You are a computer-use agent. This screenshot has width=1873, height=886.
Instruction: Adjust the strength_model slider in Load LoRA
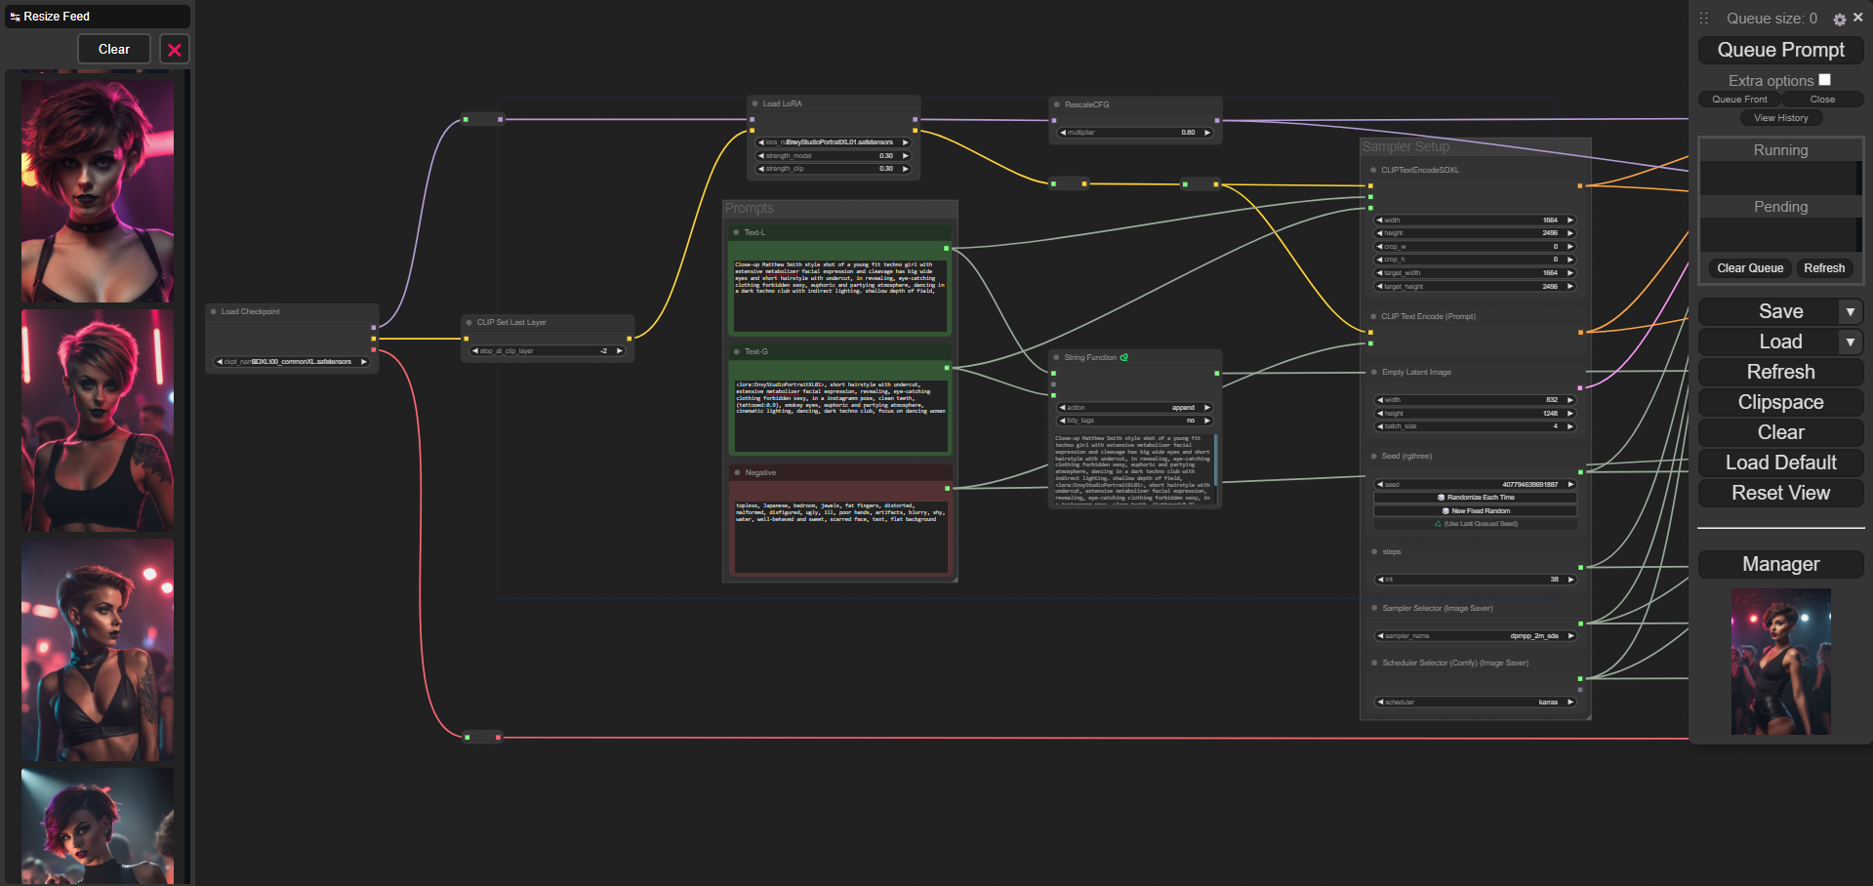pyautogui.click(x=834, y=156)
